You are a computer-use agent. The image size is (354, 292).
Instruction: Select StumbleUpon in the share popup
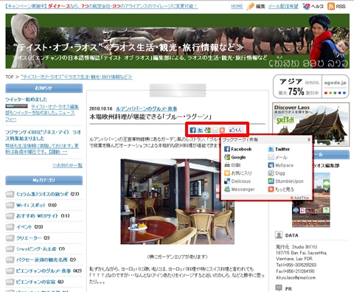[x=285, y=181]
